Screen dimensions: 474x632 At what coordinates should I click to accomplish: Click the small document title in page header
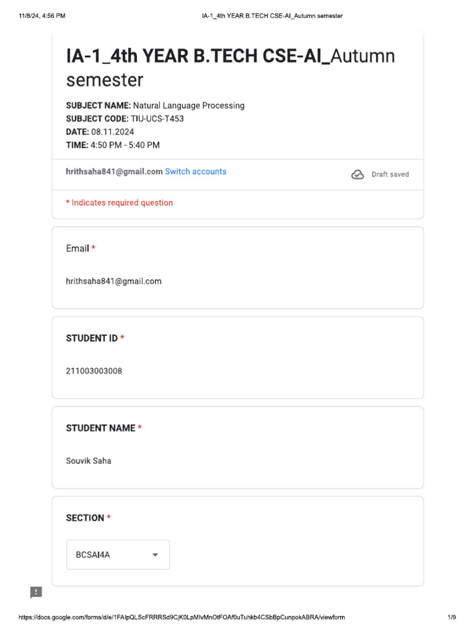click(x=272, y=15)
